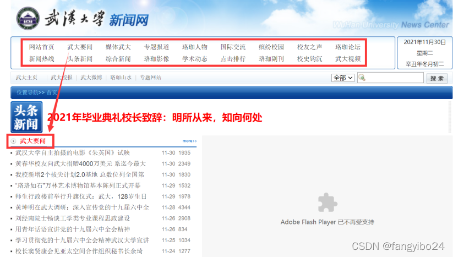Open news 黄坤明在武大调研

83,207
